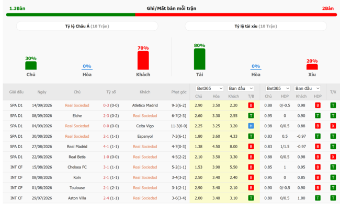Click green T badge in T/X column, Chelsea FC row
The width and height of the screenshot is (340, 204).
333,167
